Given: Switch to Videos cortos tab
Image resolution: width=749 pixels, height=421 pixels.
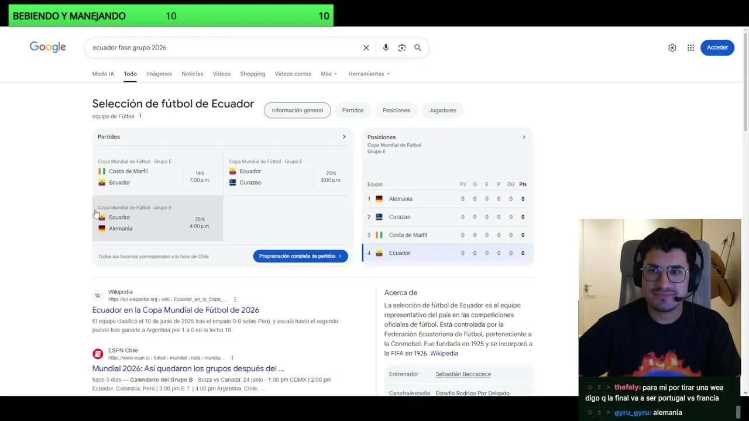Looking at the screenshot, I should [x=293, y=74].
